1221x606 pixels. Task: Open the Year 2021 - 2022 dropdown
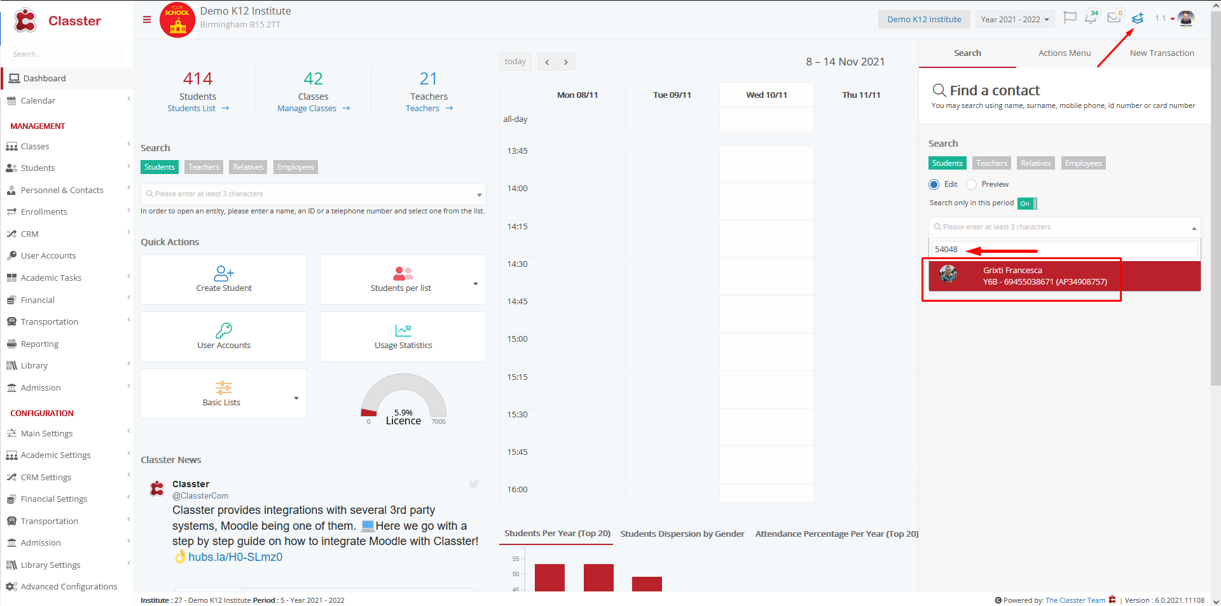pos(1014,19)
